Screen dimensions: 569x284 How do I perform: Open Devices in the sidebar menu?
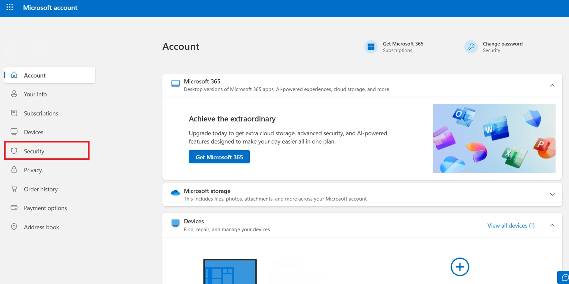point(50,132)
